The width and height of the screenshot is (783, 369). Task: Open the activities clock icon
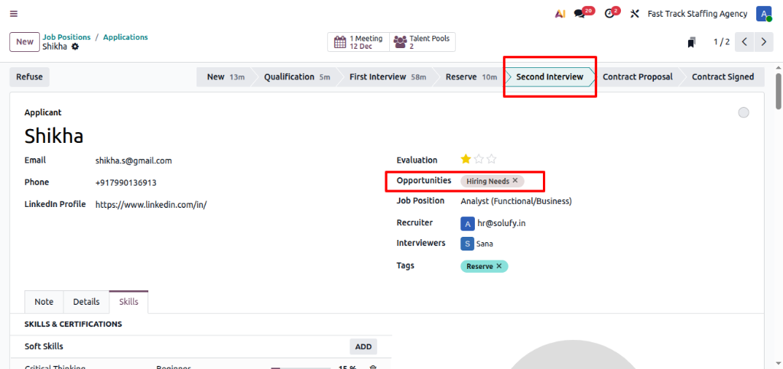pos(609,14)
